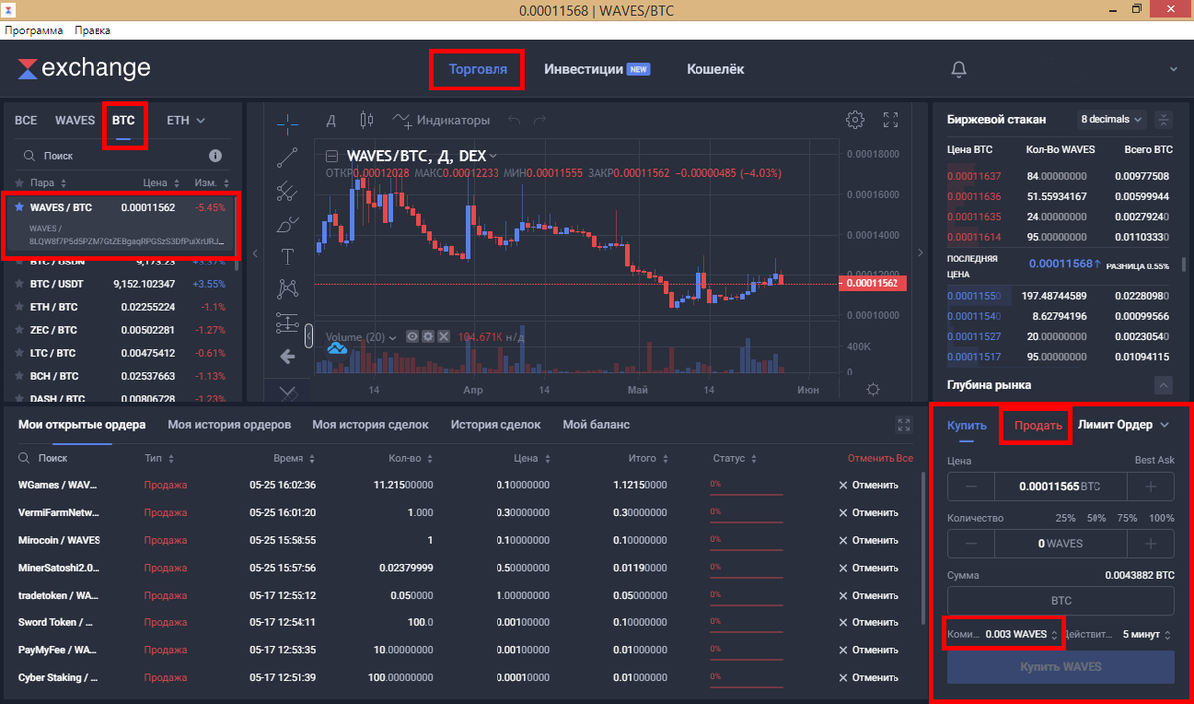Select the crosshair cursor chart tool
This screenshot has height=704, width=1194.
[x=287, y=123]
